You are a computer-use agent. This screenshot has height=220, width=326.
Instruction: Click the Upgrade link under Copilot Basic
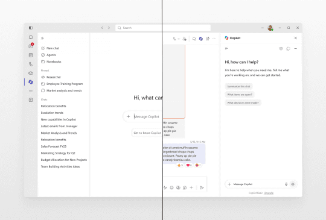pos(269,193)
